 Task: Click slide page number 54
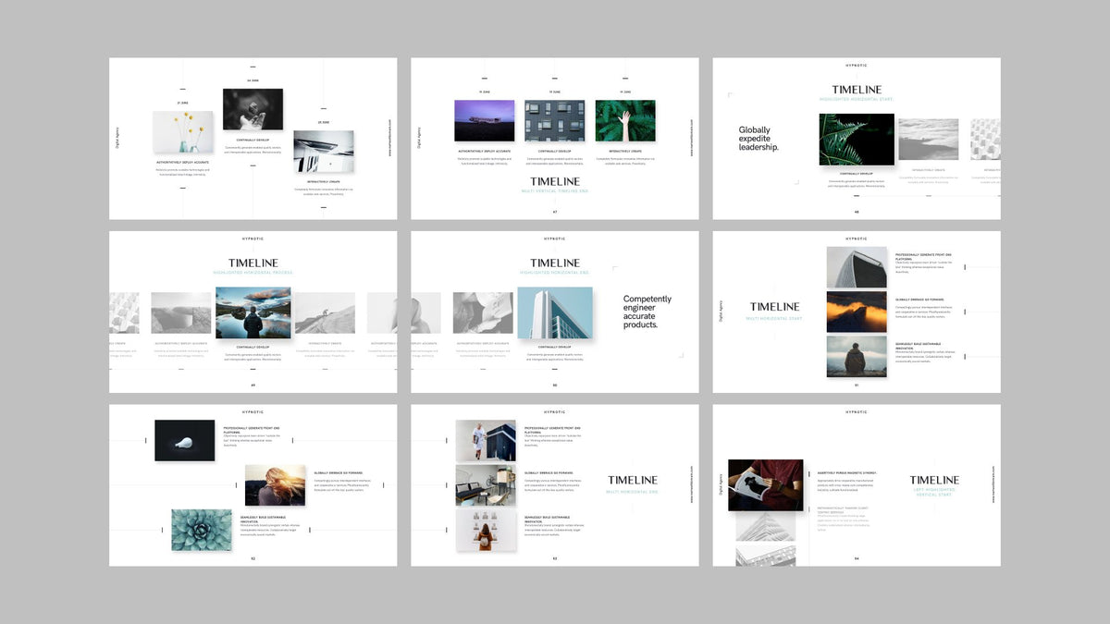coord(857,558)
